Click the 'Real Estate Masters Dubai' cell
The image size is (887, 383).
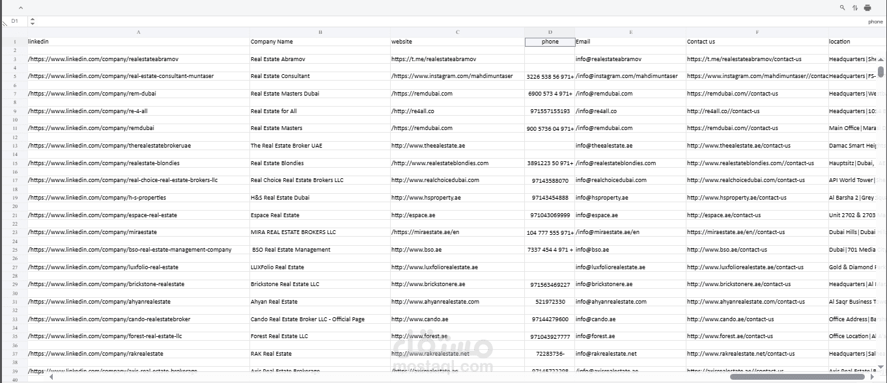[x=320, y=94]
